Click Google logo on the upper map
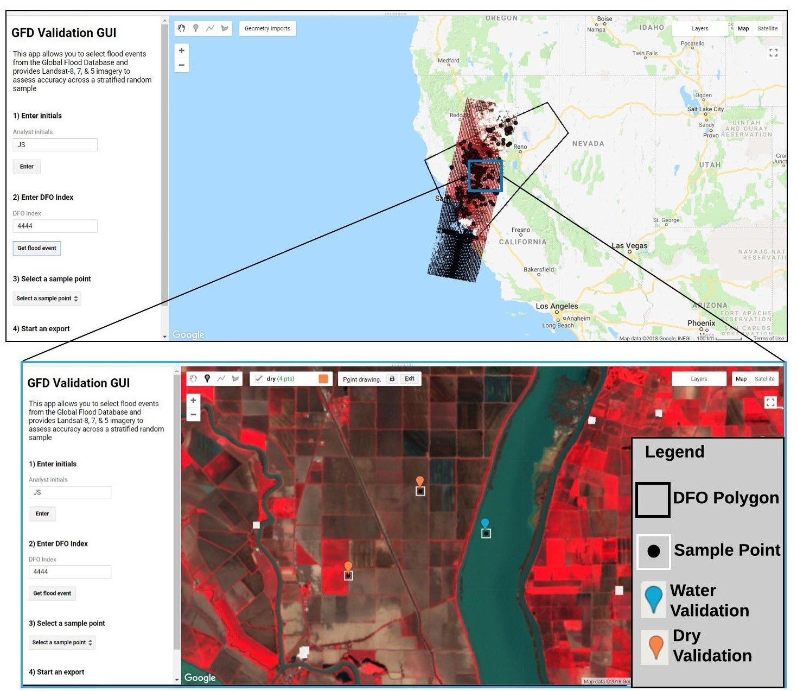This screenshot has width=797, height=691. point(188,334)
